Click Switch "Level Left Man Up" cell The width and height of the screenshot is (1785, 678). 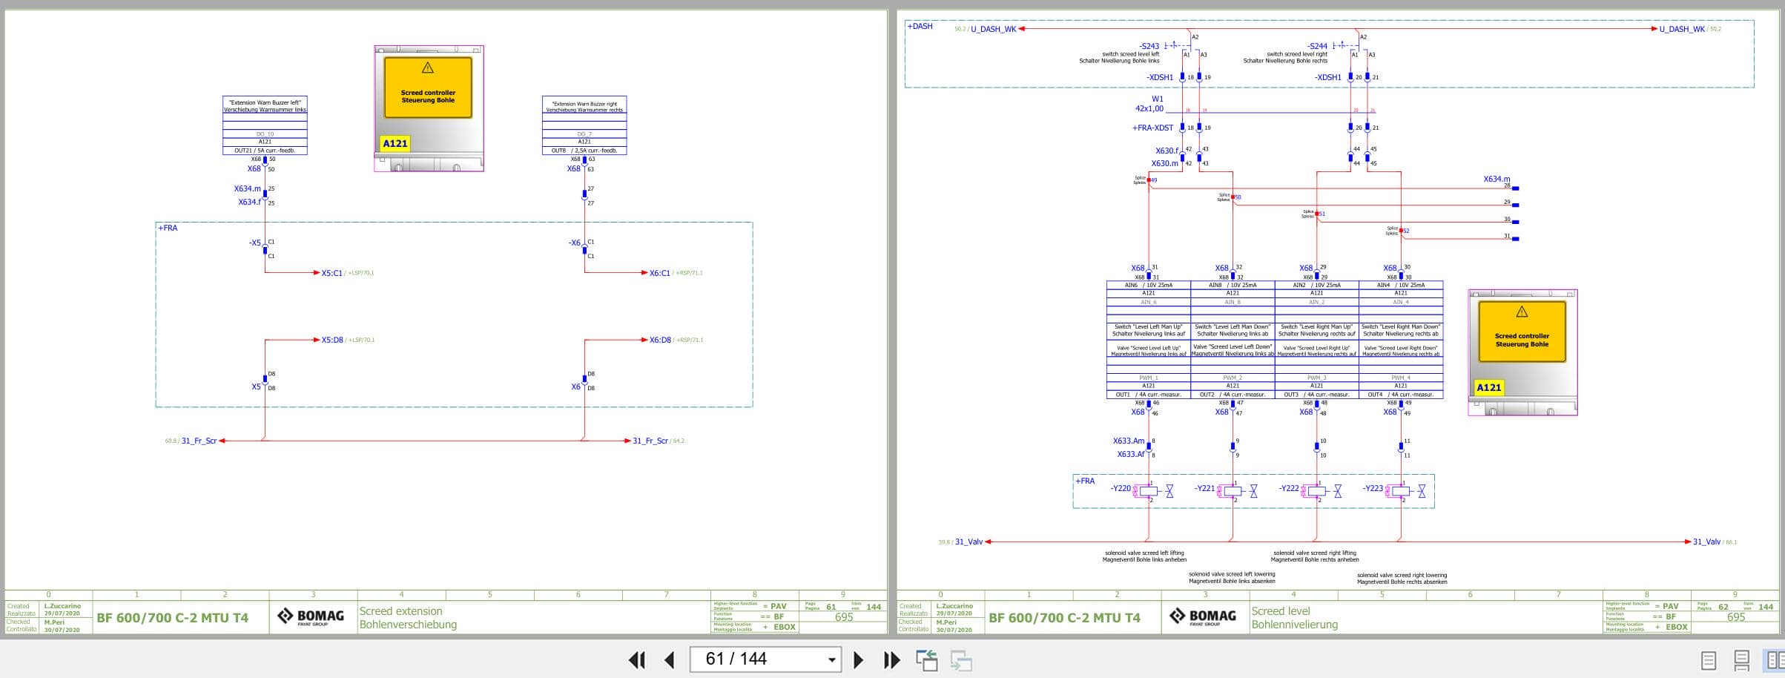pyautogui.click(x=1148, y=330)
